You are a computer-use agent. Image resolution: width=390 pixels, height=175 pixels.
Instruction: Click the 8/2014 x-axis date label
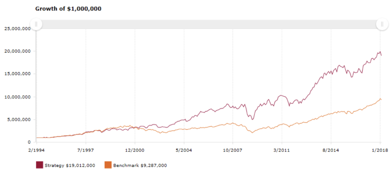coord(331,151)
